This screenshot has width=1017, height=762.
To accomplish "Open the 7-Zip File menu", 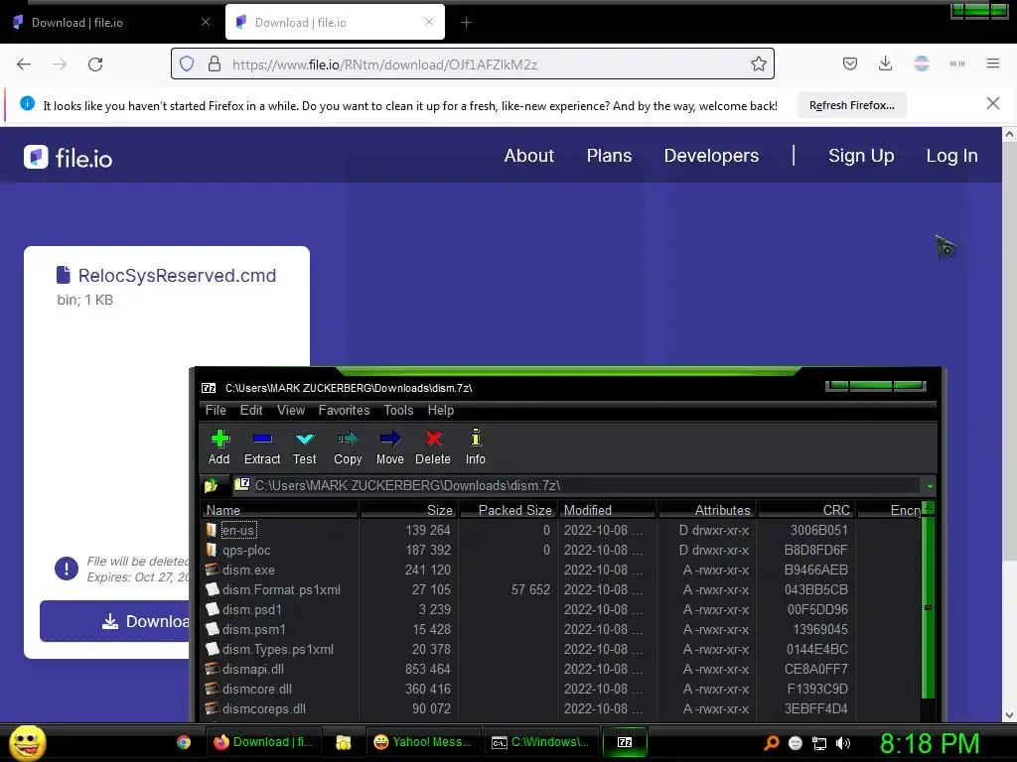I will 216,410.
